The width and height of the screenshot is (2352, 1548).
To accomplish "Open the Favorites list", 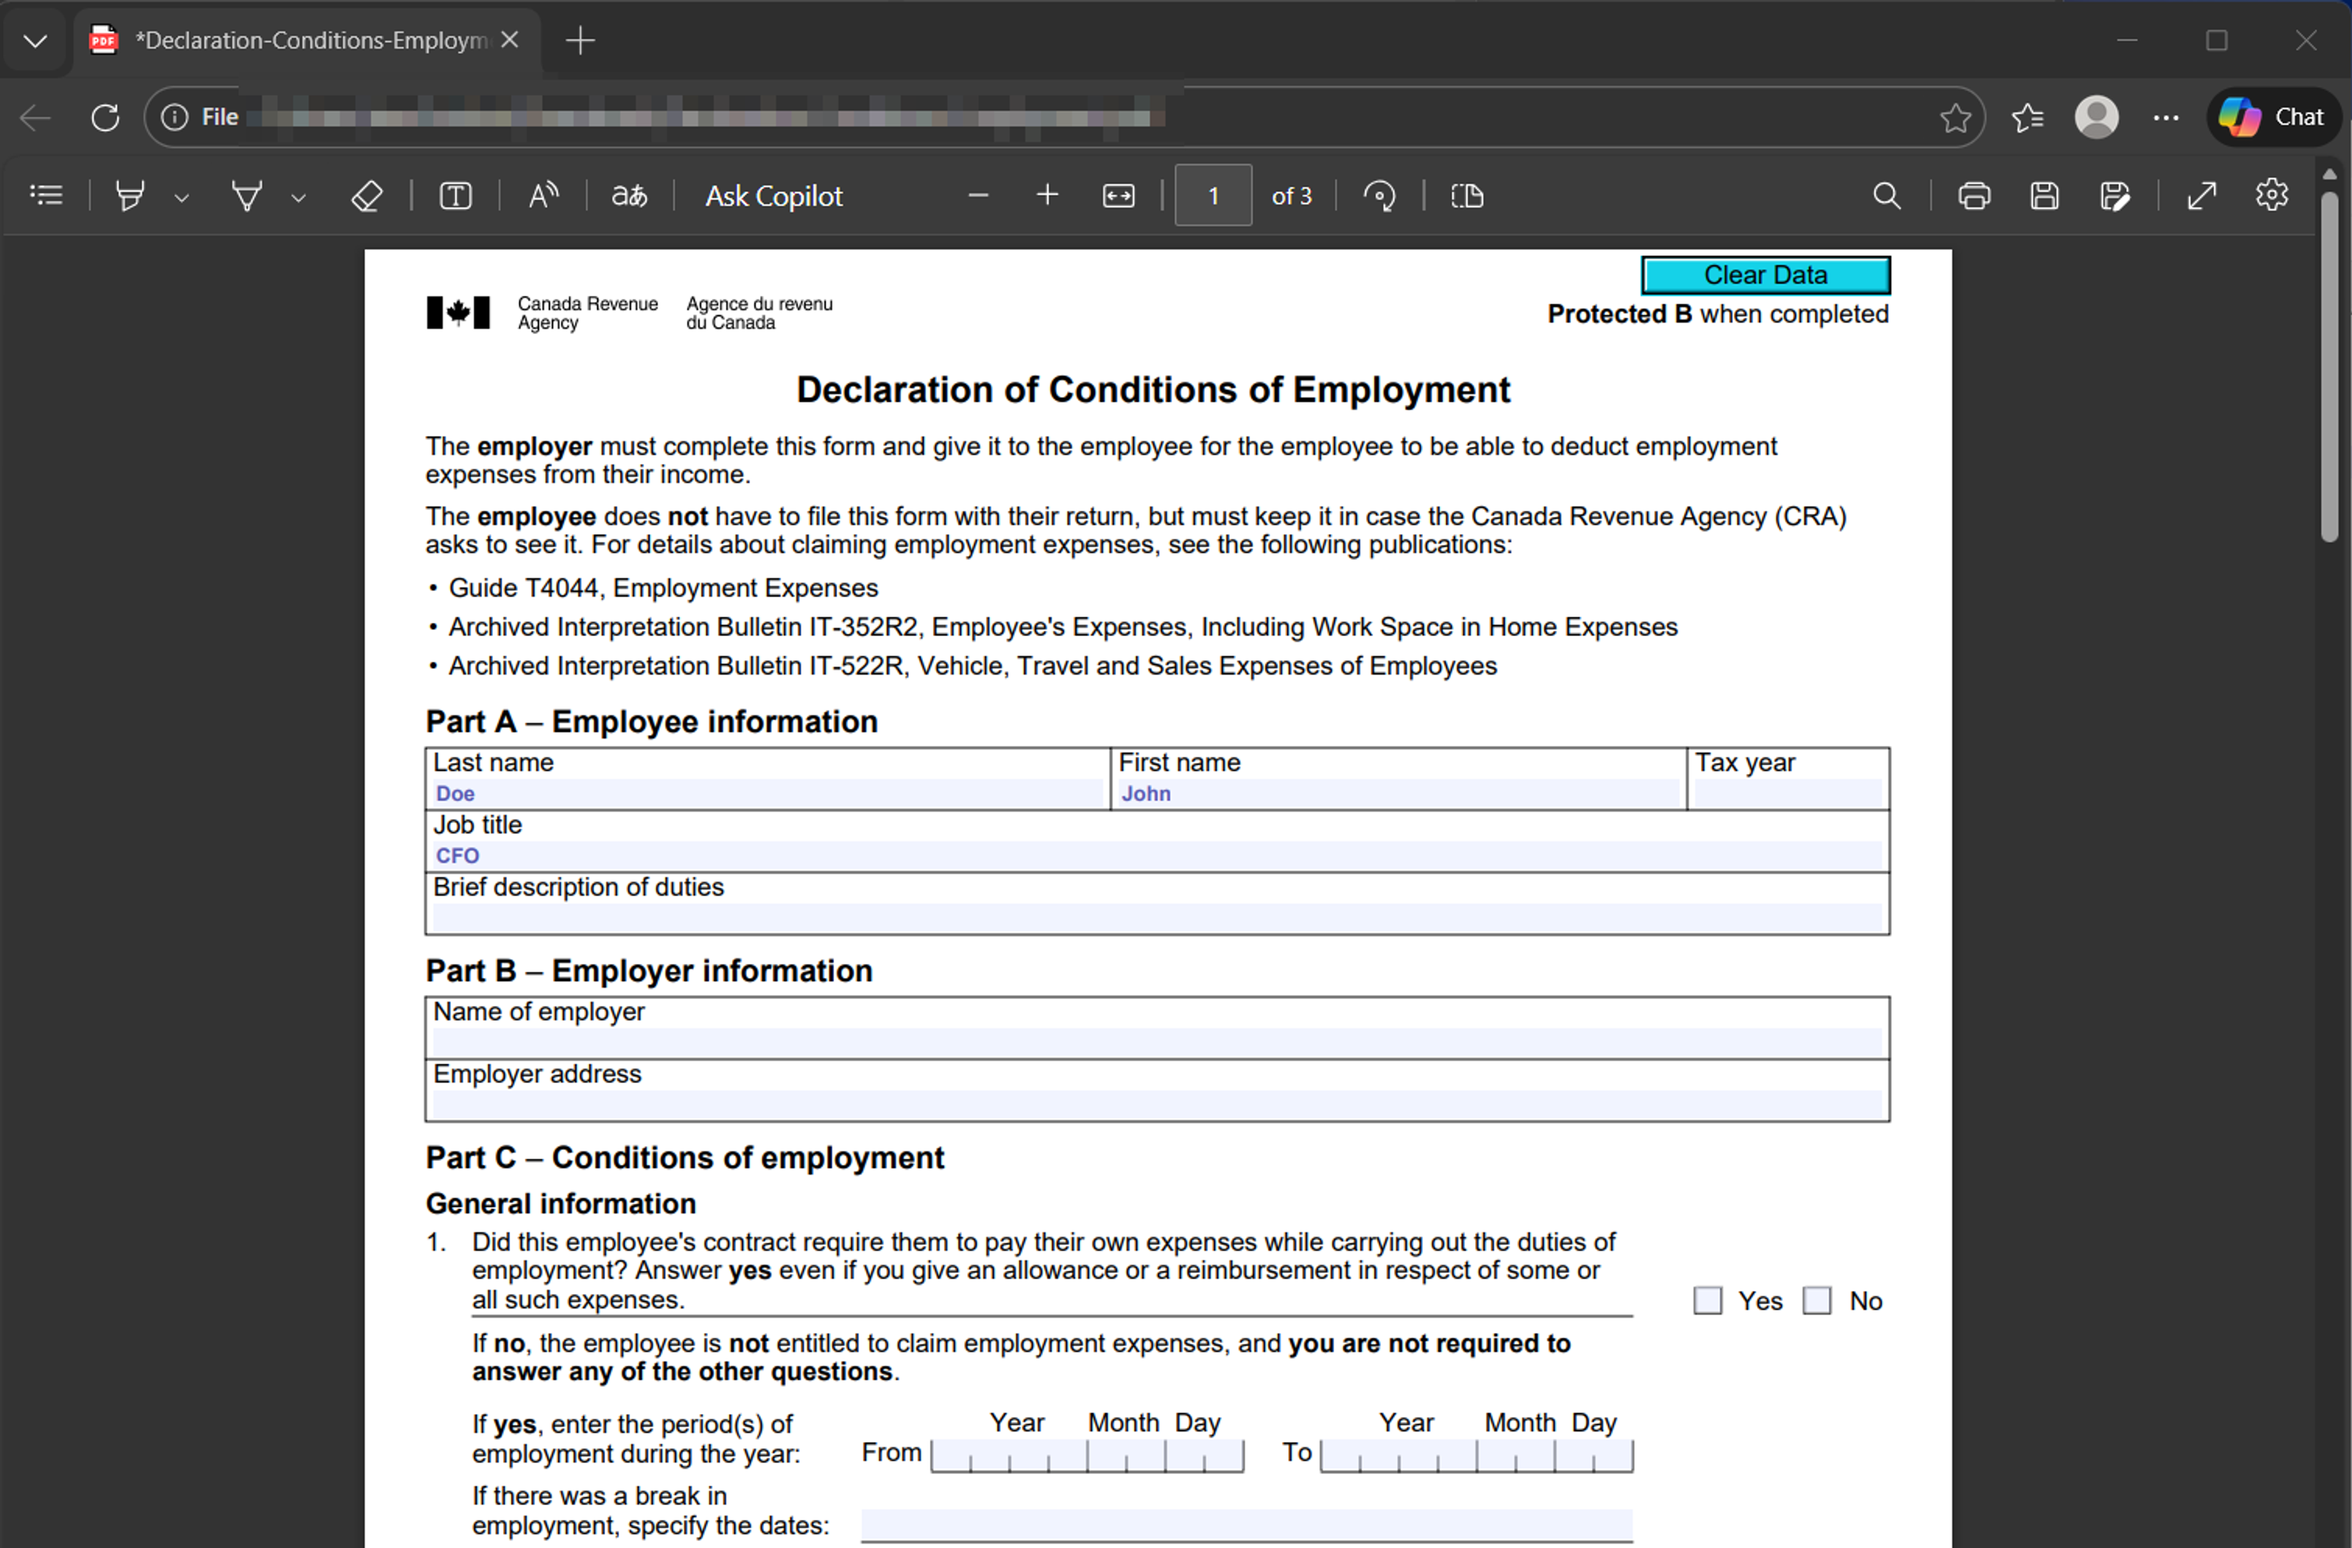I will coord(2027,118).
